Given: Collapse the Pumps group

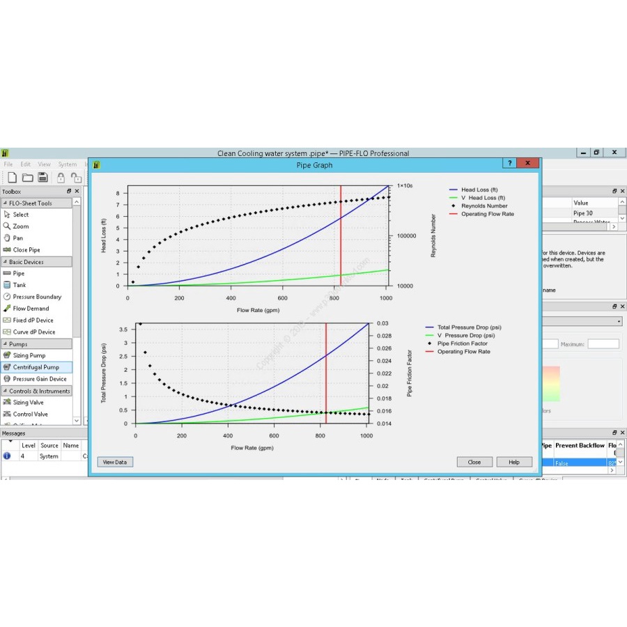Looking at the screenshot, I should click(5, 344).
